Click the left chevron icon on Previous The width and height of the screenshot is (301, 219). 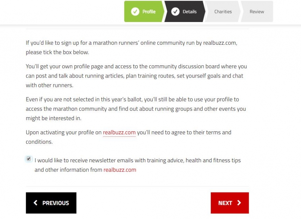click(36, 203)
